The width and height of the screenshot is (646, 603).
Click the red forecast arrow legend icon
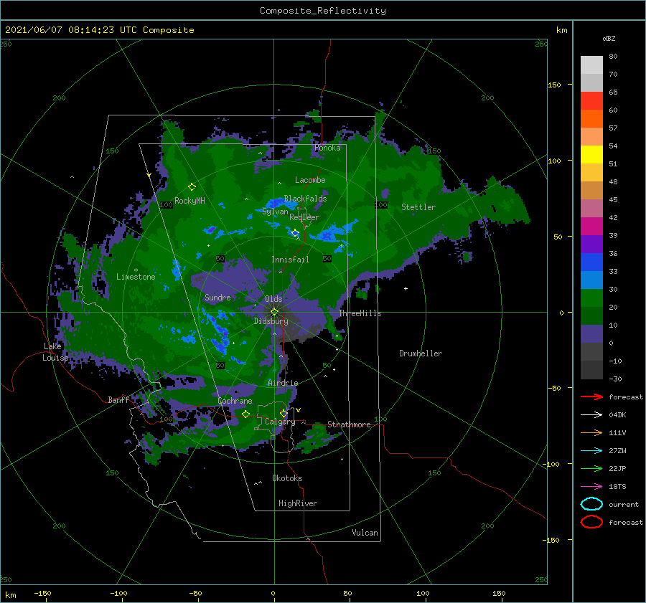[x=591, y=397]
